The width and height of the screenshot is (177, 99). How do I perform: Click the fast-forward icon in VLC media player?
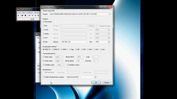(x=35, y=15)
